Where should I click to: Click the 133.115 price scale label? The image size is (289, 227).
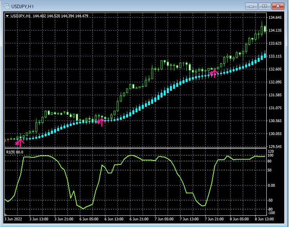click(275, 56)
